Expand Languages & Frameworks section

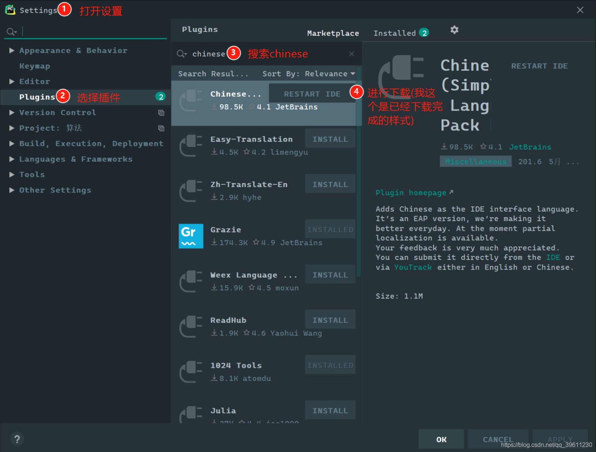12,159
